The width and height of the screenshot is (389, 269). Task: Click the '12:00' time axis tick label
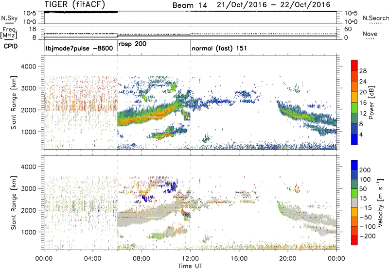[x=190, y=259]
